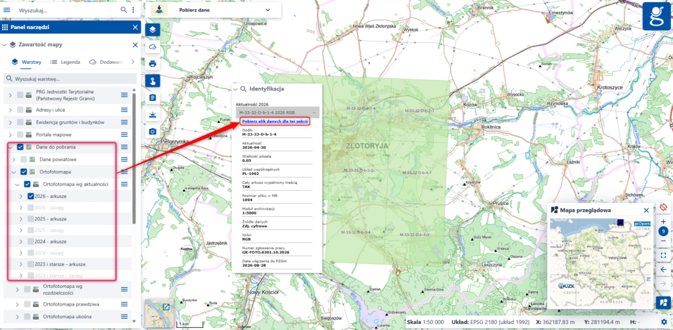Expand the Pobierz dane dropdown
Viewport: 673px width, 330px height.
pos(268,10)
